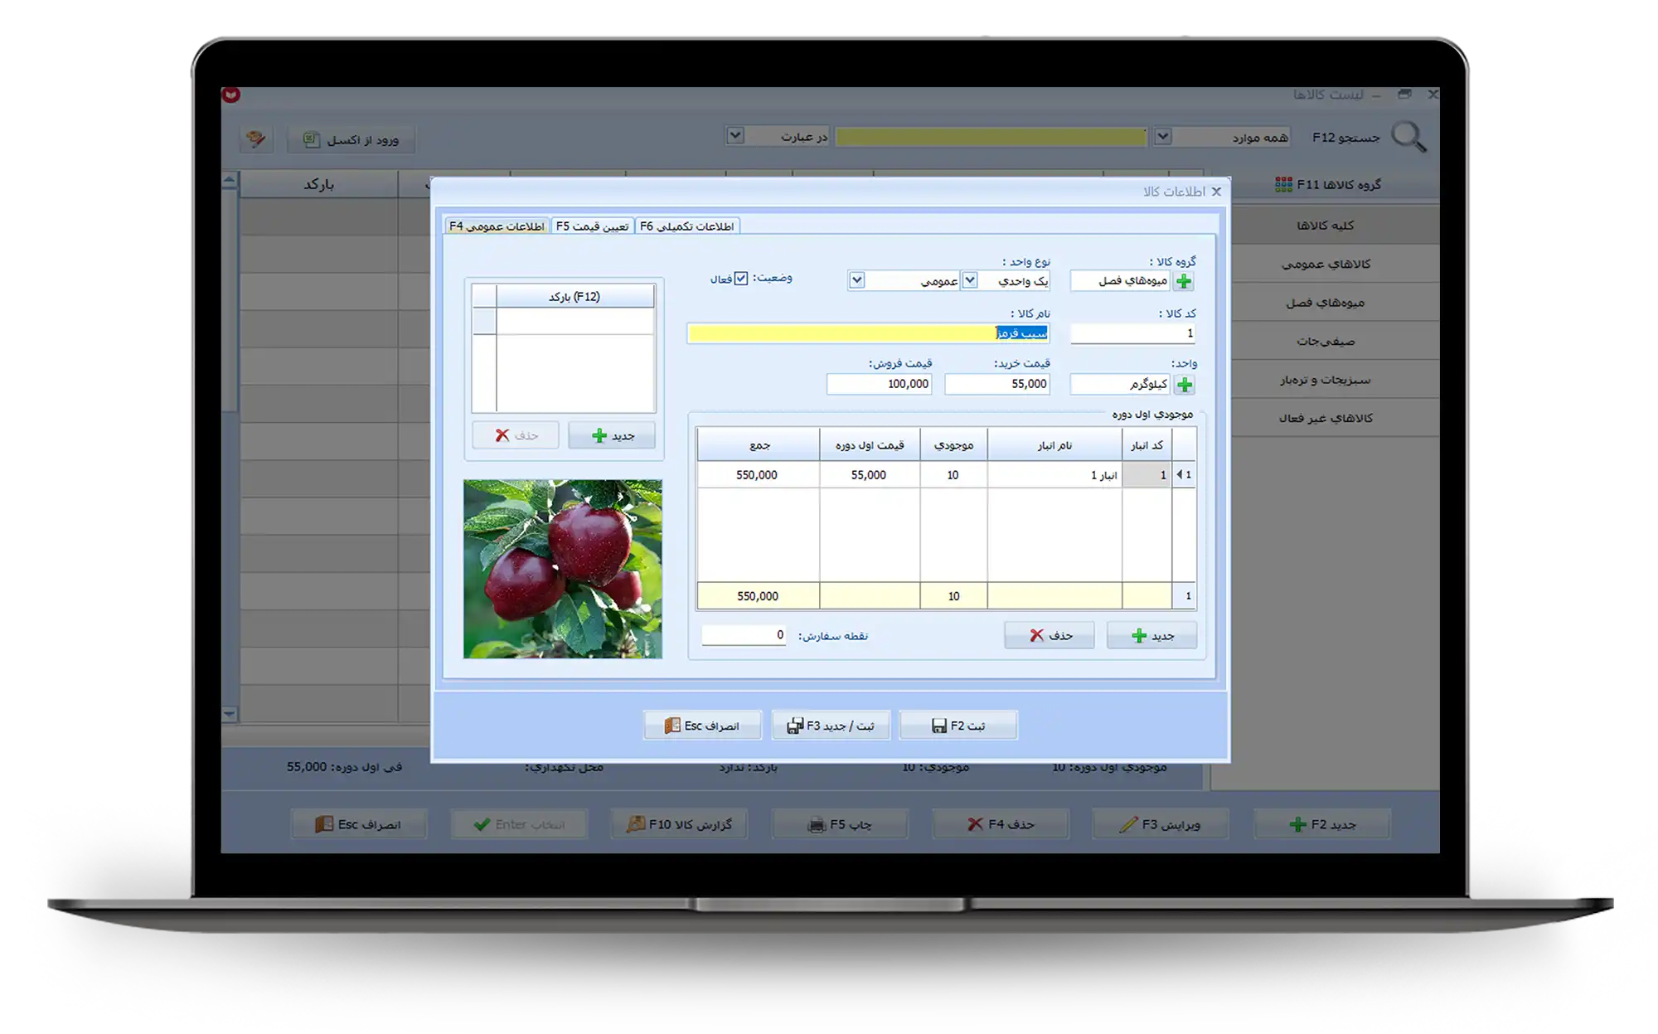Click the paint brush icon in main toolbar

click(256, 138)
